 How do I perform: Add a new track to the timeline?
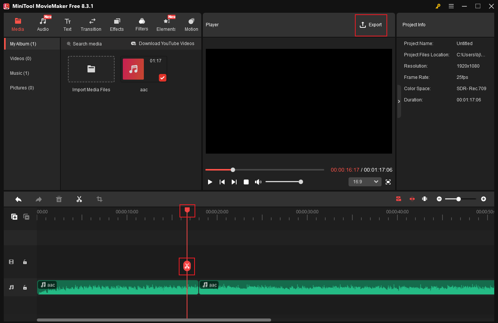coord(14,217)
